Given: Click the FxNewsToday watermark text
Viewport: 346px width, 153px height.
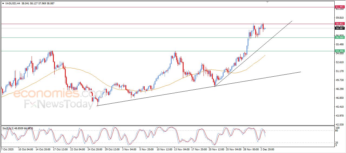Looking at the screenshot, I should tap(58, 104).
